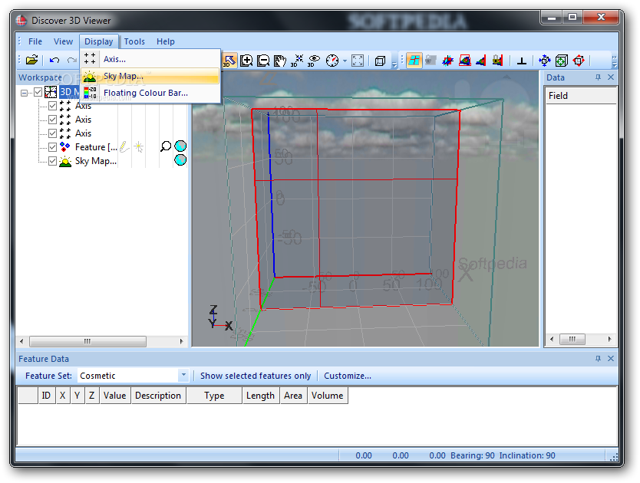
Task: Pin the Feature Data panel
Action: coord(598,359)
